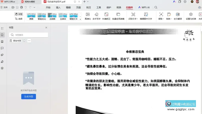
Task: Switch to the Select tool (选择)
Action: pos(19,19)
